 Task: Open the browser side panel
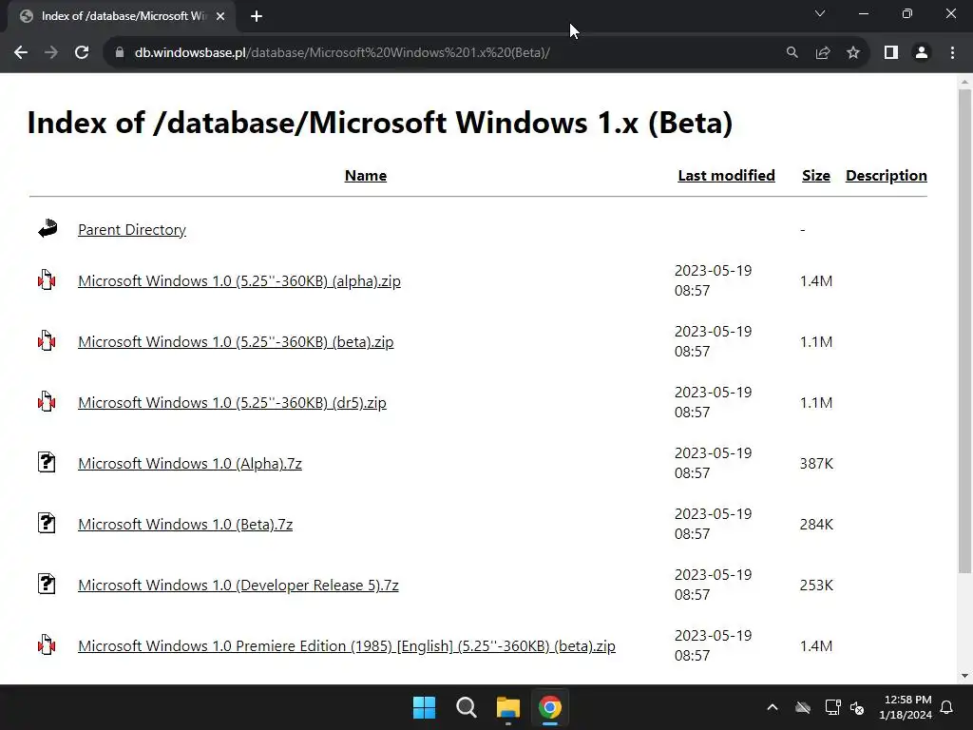[x=891, y=53]
